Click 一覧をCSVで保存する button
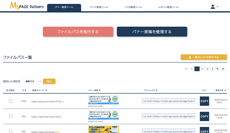230x133 pixels. coord(203,57)
